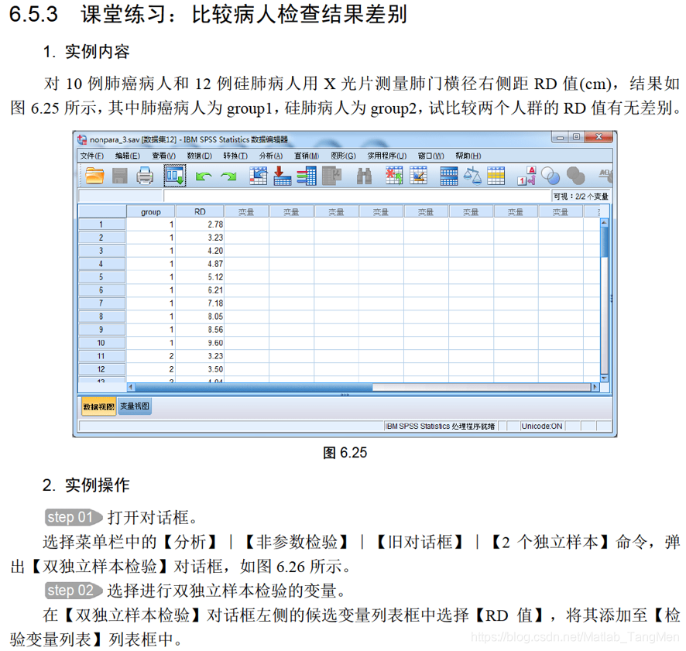Open the 数据(D) menu
Viewport: 686px width, 651px height.
[200, 156]
